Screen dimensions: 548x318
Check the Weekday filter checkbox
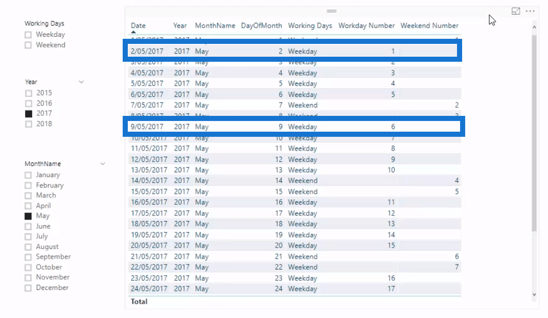28,35
